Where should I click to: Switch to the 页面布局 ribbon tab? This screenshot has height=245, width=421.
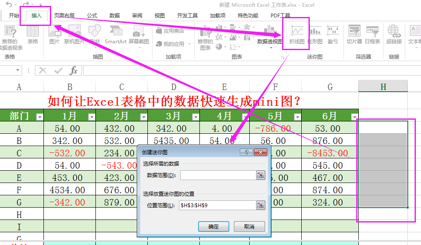[x=64, y=16]
